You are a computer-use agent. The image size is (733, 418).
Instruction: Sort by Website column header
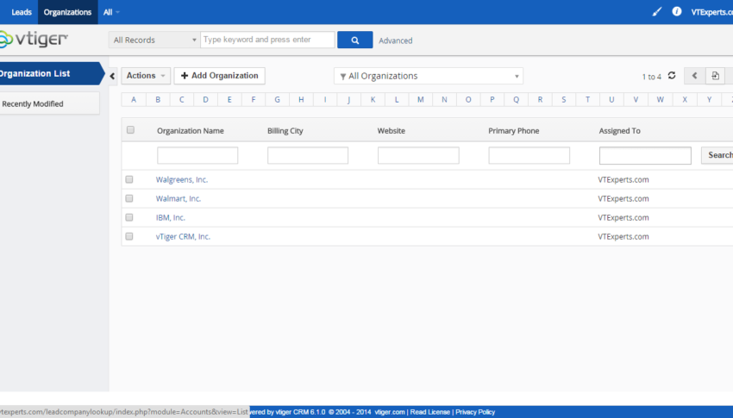pos(392,131)
